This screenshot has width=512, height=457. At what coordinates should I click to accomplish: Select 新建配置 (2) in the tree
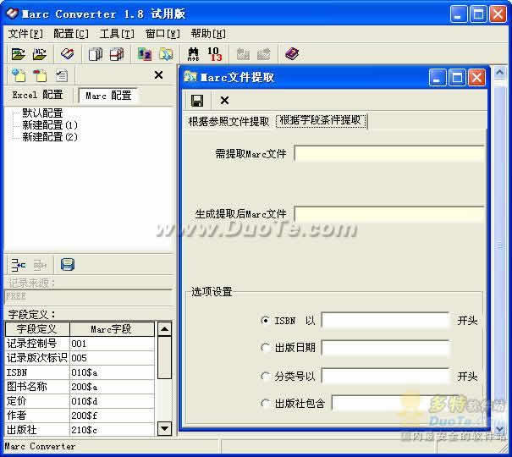pyautogui.click(x=50, y=137)
